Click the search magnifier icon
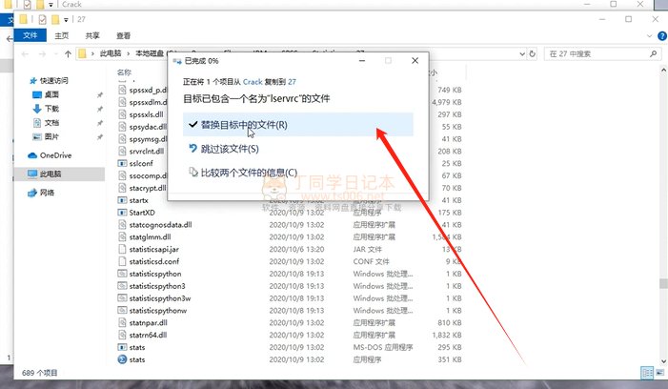Screen dimensions: 668x389 pyautogui.click(x=653, y=53)
